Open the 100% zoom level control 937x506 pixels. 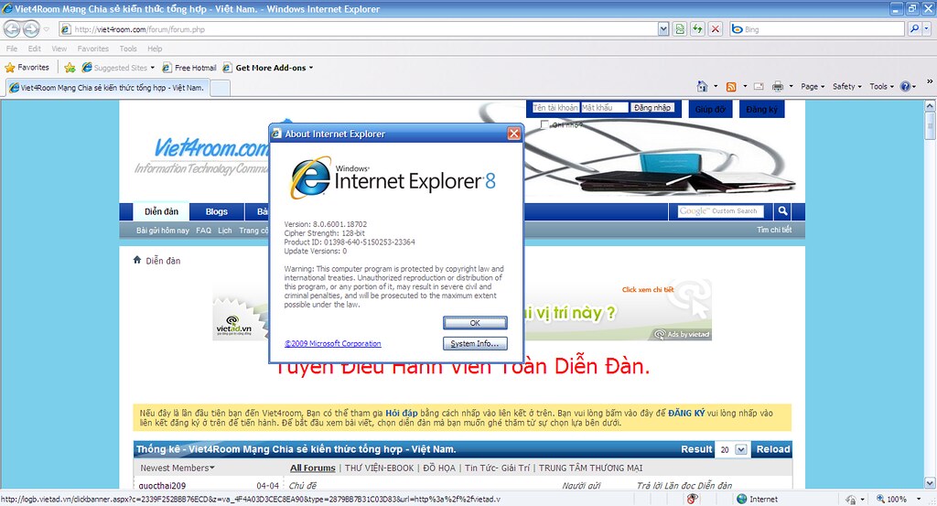[900, 499]
